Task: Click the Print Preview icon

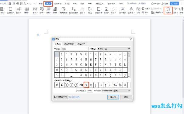Action: [21, 4]
